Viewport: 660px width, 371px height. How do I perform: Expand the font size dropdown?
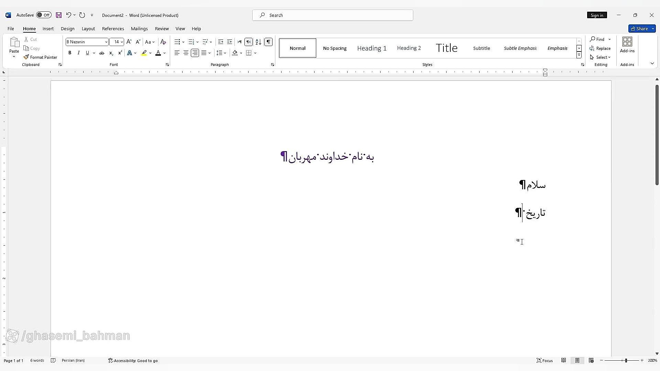click(122, 42)
